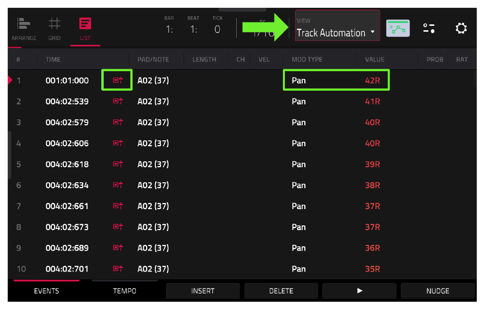485x310 pixels.
Task: Select the 36R pan value
Action: coord(373,248)
